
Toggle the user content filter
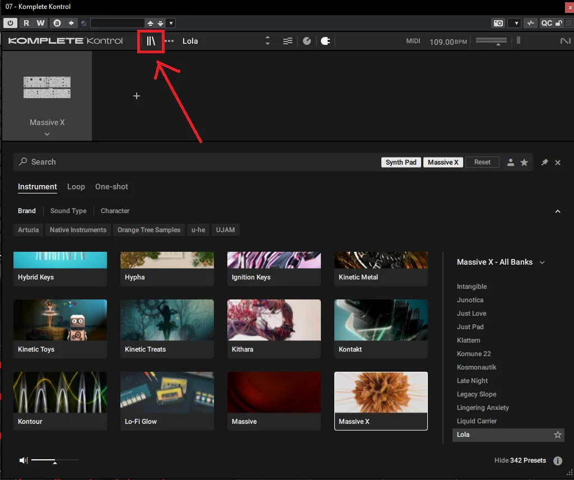[x=511, y=162]
